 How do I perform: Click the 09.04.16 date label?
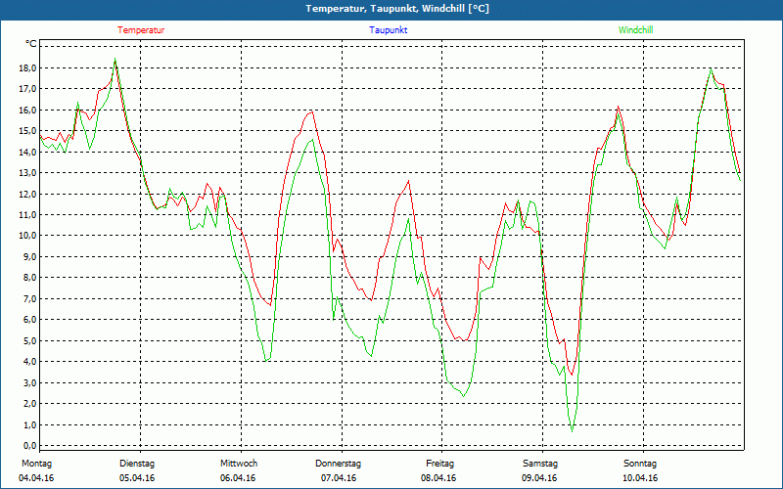click(x=539, y=478)
